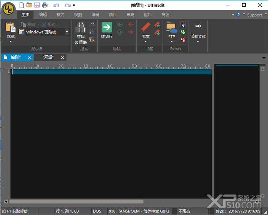The image size is (268, 215).
Task: Click the 粘贴 paste clipboard icon
Action: (11, 27)
